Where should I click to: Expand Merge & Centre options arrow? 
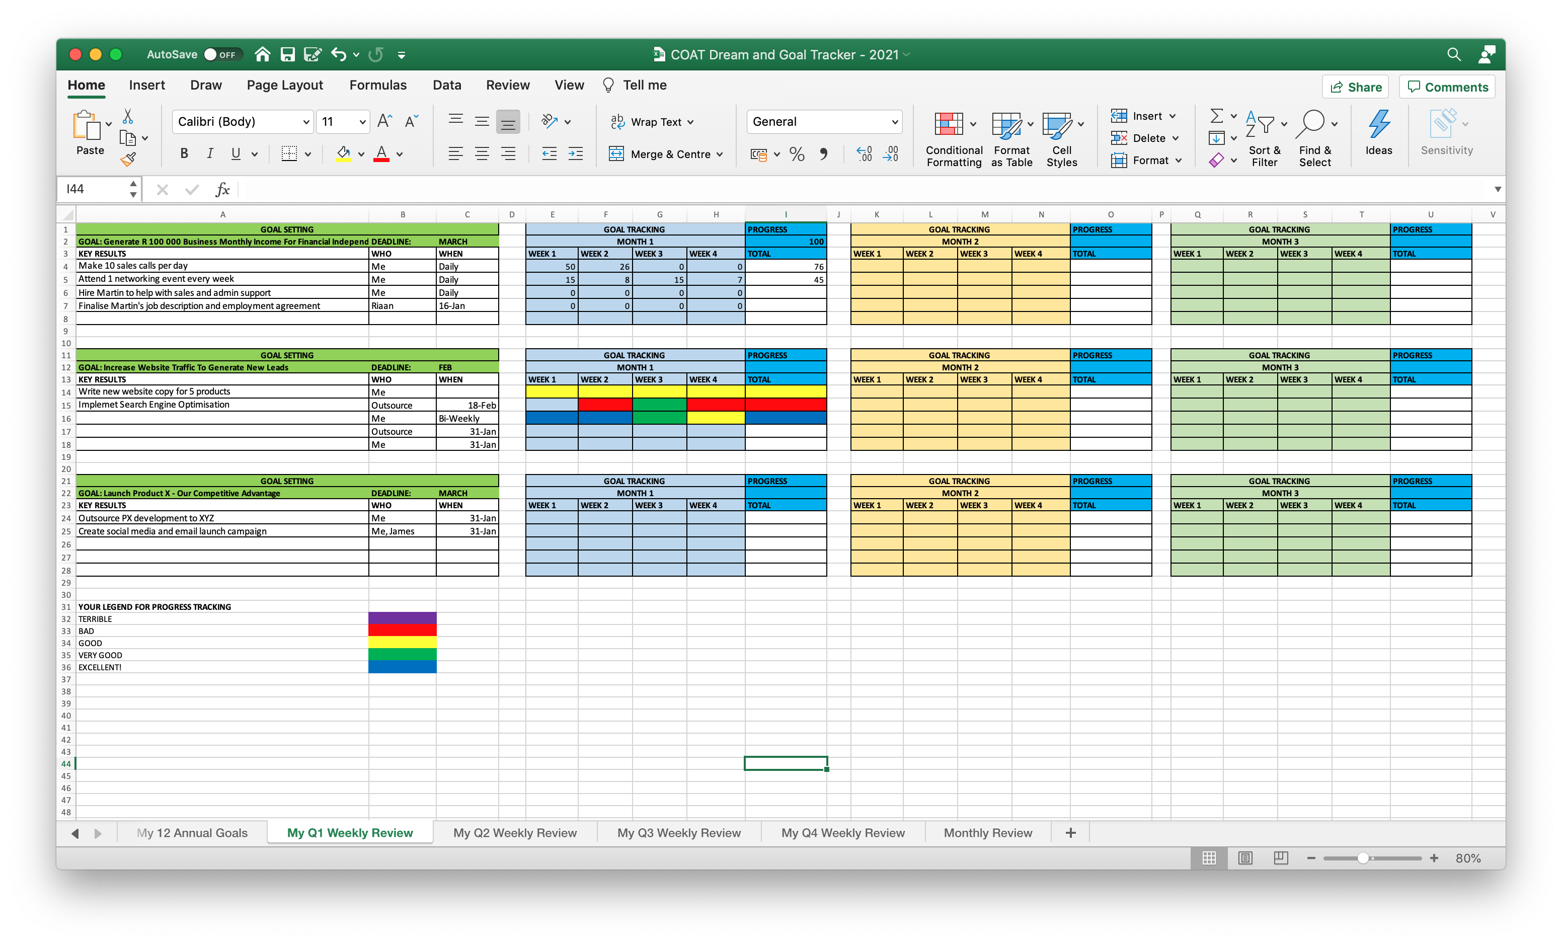pyautogui.click(x=720, y=154)
